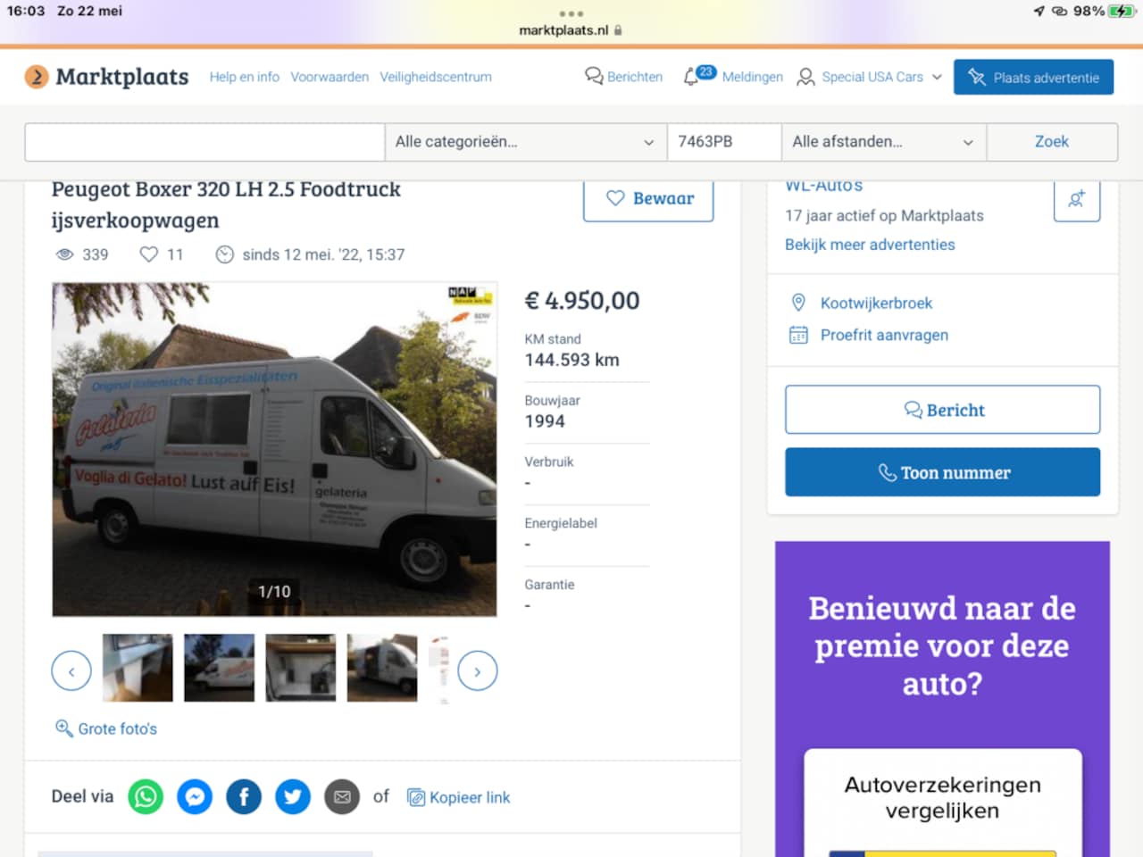
Task: Share the listing by email icon
Action: click(342, 796)
